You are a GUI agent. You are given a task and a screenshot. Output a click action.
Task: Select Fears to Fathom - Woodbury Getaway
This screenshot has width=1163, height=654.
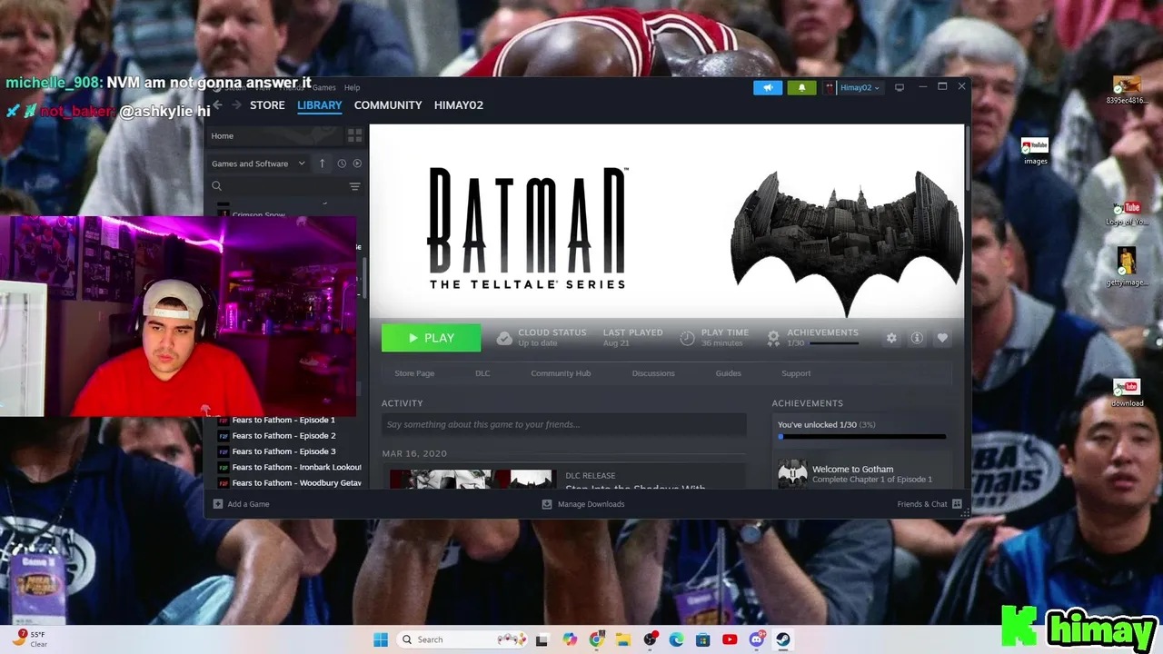tap(289, 482)
